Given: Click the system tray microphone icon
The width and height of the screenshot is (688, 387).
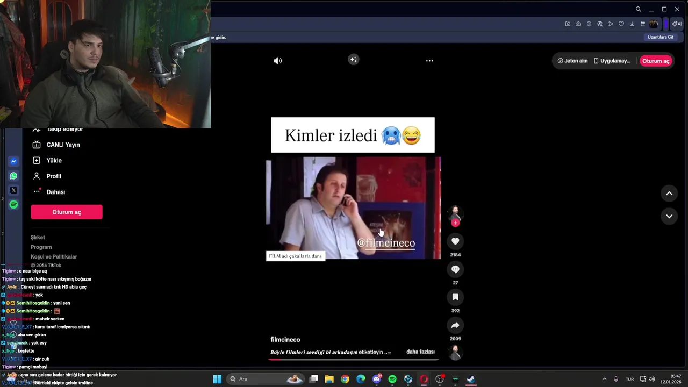Looking at the screenshot, I should coord(616,379).
